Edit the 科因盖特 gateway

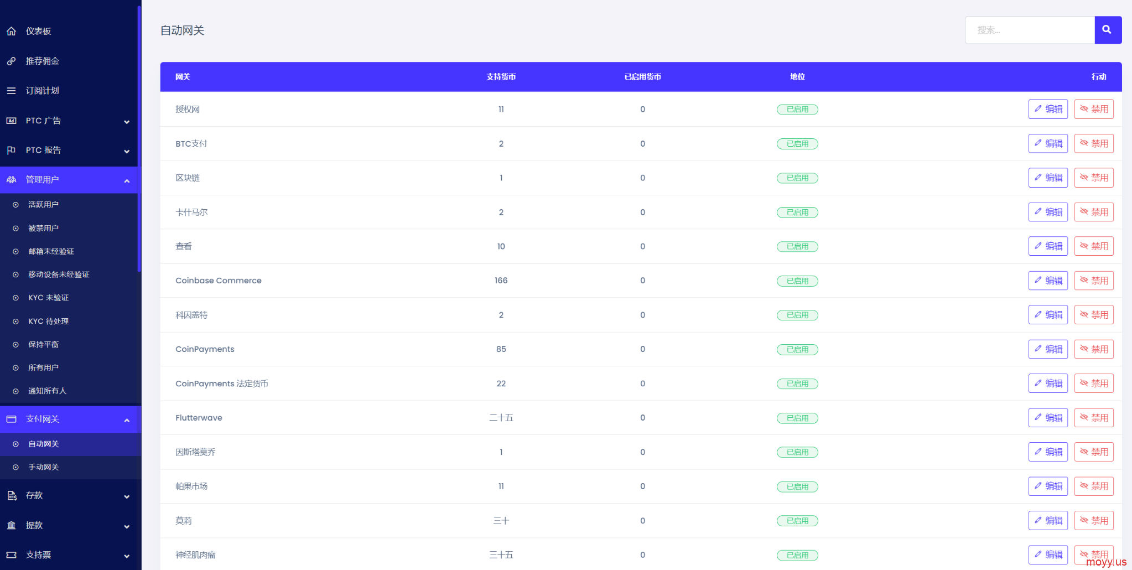click(x=1048, y=315)
